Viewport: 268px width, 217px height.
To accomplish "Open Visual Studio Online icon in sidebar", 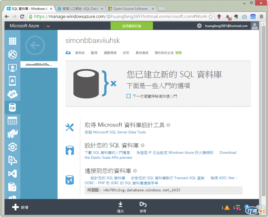I will [x=12, y=174].
